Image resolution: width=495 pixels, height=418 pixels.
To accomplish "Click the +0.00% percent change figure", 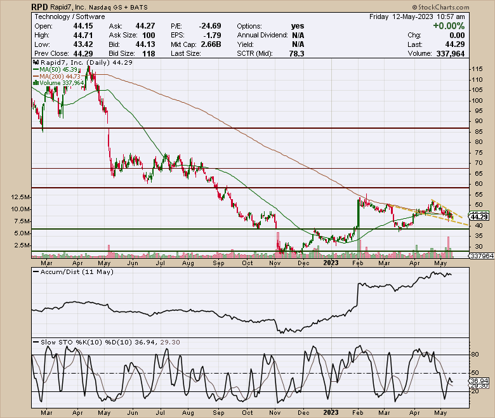I will point(449,26).
